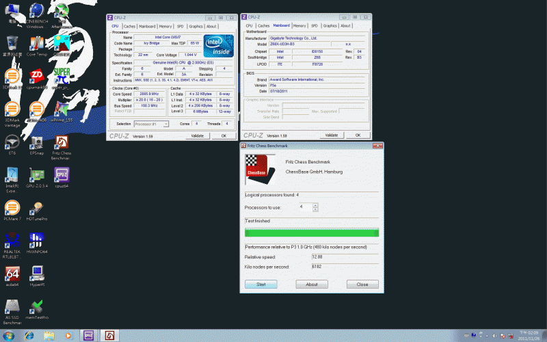The image size is (547, 342).
Task: Open the REALTEK RTL8187 shortcut
Action: (x=12, y=246)
